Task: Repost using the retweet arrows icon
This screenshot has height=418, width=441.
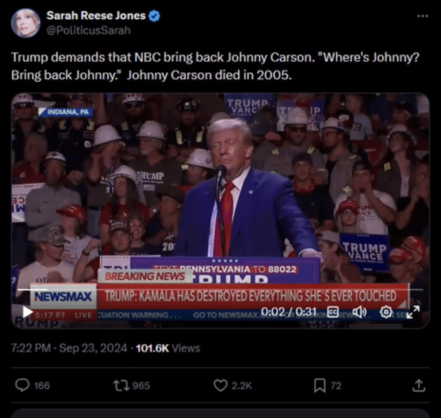Action: (x=121, y=385)
